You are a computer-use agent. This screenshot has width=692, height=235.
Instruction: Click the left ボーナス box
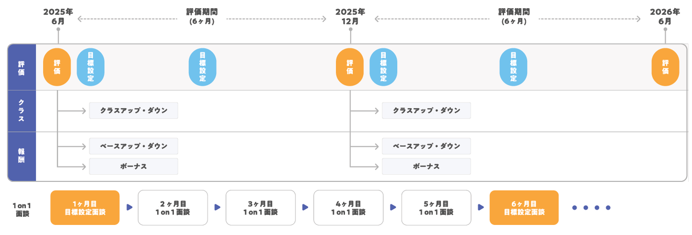click(x=134, y=166)
